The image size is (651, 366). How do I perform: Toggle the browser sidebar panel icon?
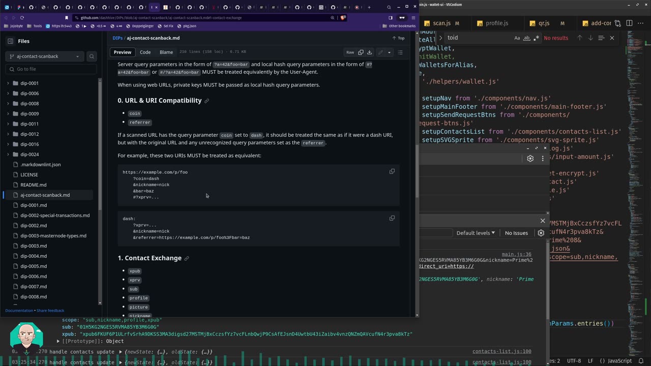coord(391,18)
